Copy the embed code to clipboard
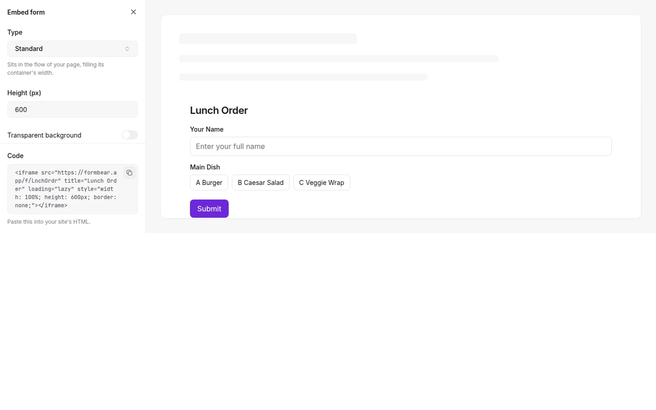656x410 pixels. pos(129,173)
